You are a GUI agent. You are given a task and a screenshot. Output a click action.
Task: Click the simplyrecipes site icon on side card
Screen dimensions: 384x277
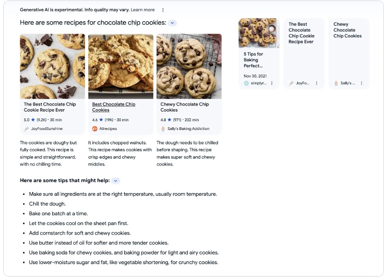click(x=246, y=83)
